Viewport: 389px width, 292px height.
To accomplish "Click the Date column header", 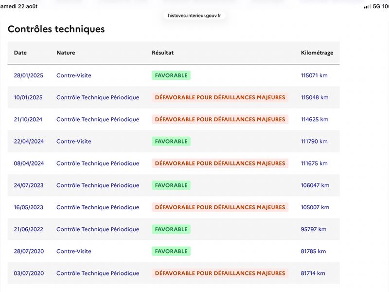I will click(x=20, y=53).
